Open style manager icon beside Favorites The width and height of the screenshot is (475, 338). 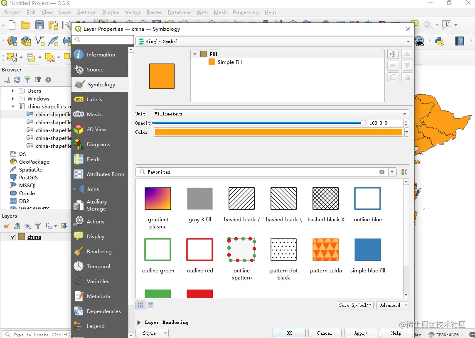point(404,172)
